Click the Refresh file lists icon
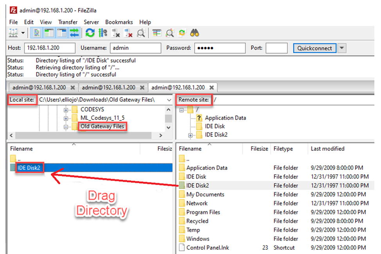This screenshot has height=254, width=381. click(90, 33)
